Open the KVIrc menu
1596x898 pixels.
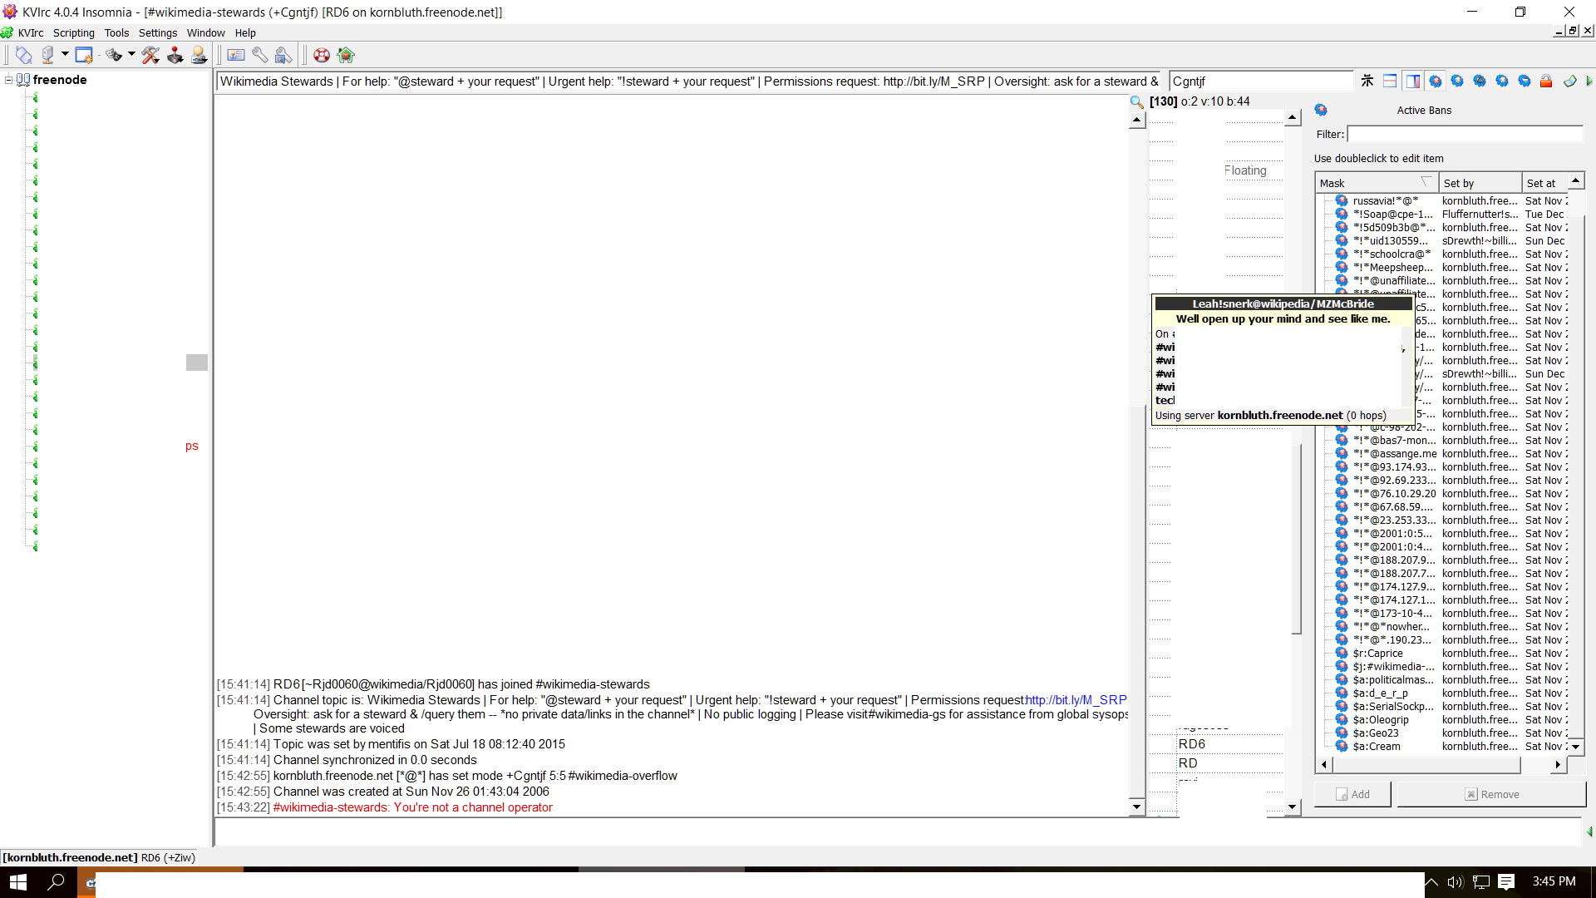coord(31,33)
